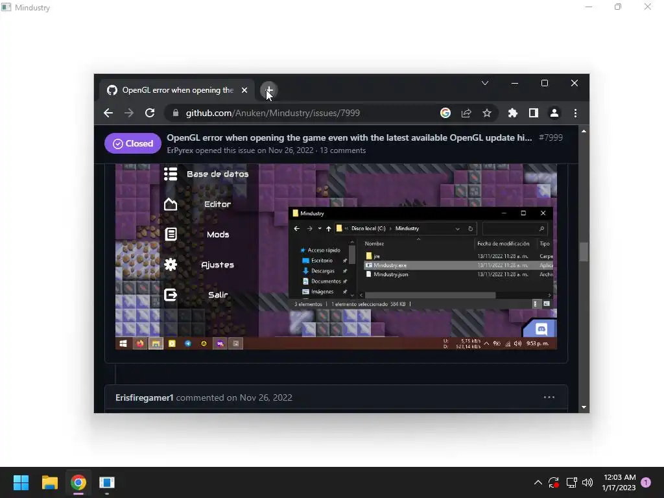Toggle Chrome side panel
This screenshot has height=498, width=664.
click(534, 113)
